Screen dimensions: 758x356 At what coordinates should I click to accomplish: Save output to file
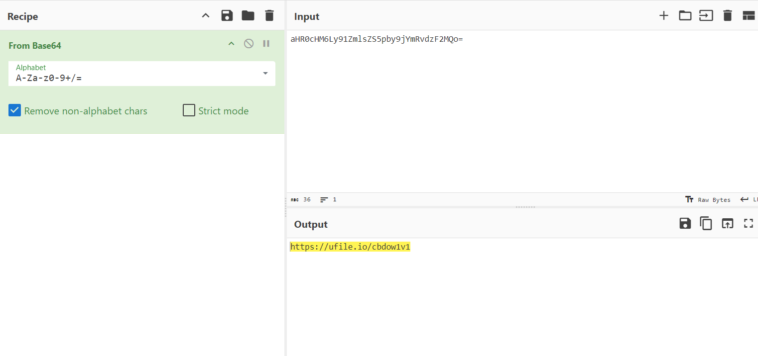[x=685, y=224]
